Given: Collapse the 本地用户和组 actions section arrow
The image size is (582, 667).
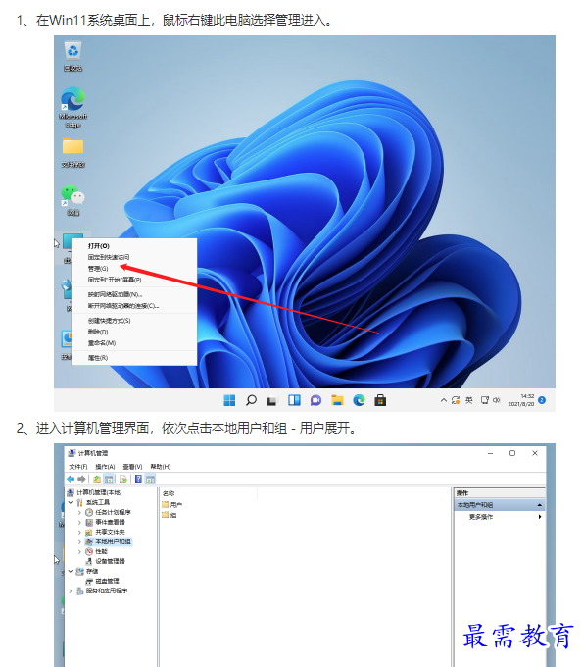Looking at the screenshot, I should (x=540, y=505).
